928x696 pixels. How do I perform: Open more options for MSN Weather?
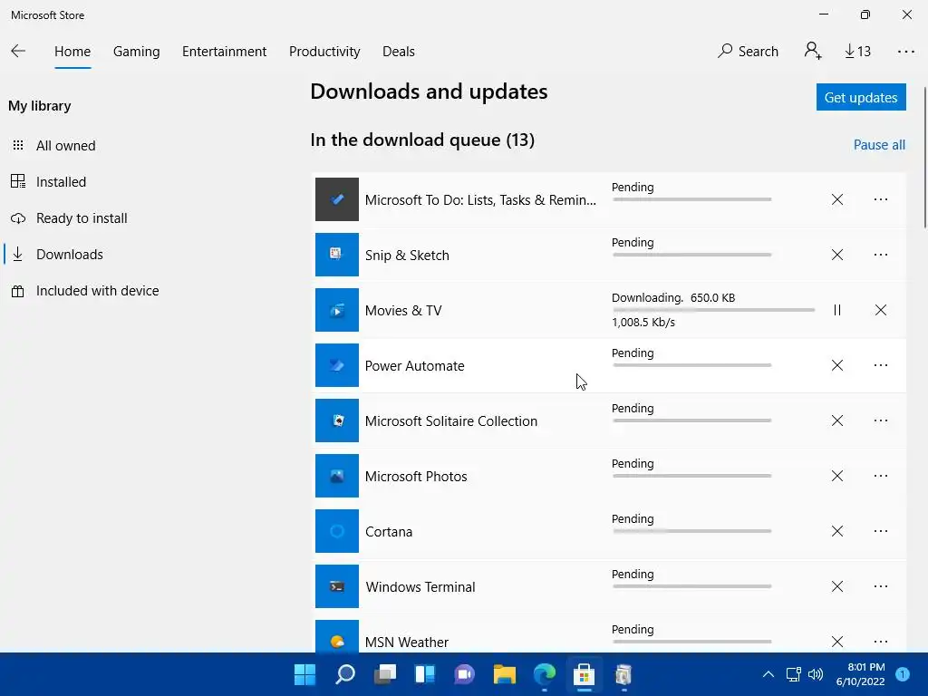881,642
